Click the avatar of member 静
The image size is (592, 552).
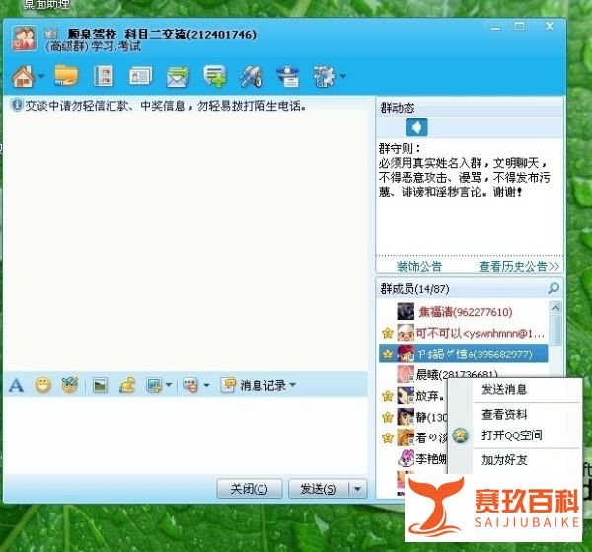tap(406, 417)
